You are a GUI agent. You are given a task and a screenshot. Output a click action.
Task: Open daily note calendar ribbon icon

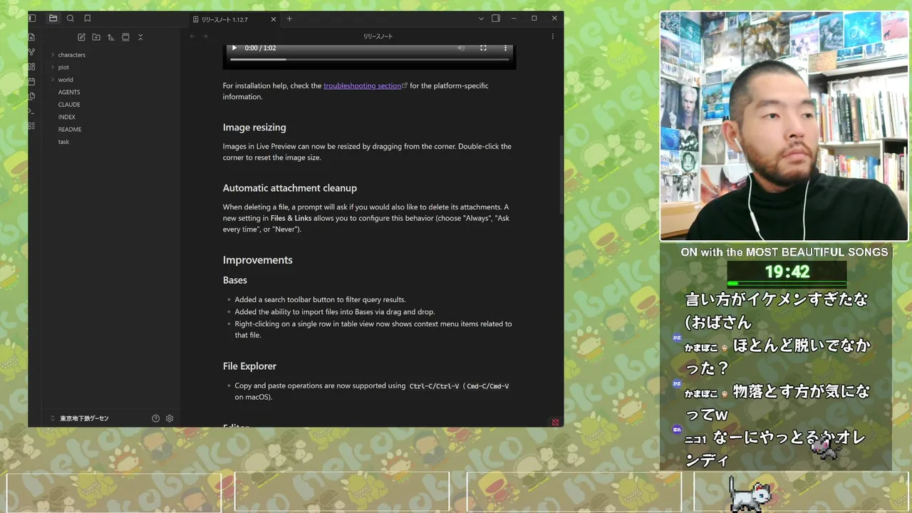(31, 81)
